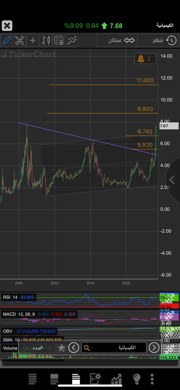Open the three-dots more menu

click(152, 379)
